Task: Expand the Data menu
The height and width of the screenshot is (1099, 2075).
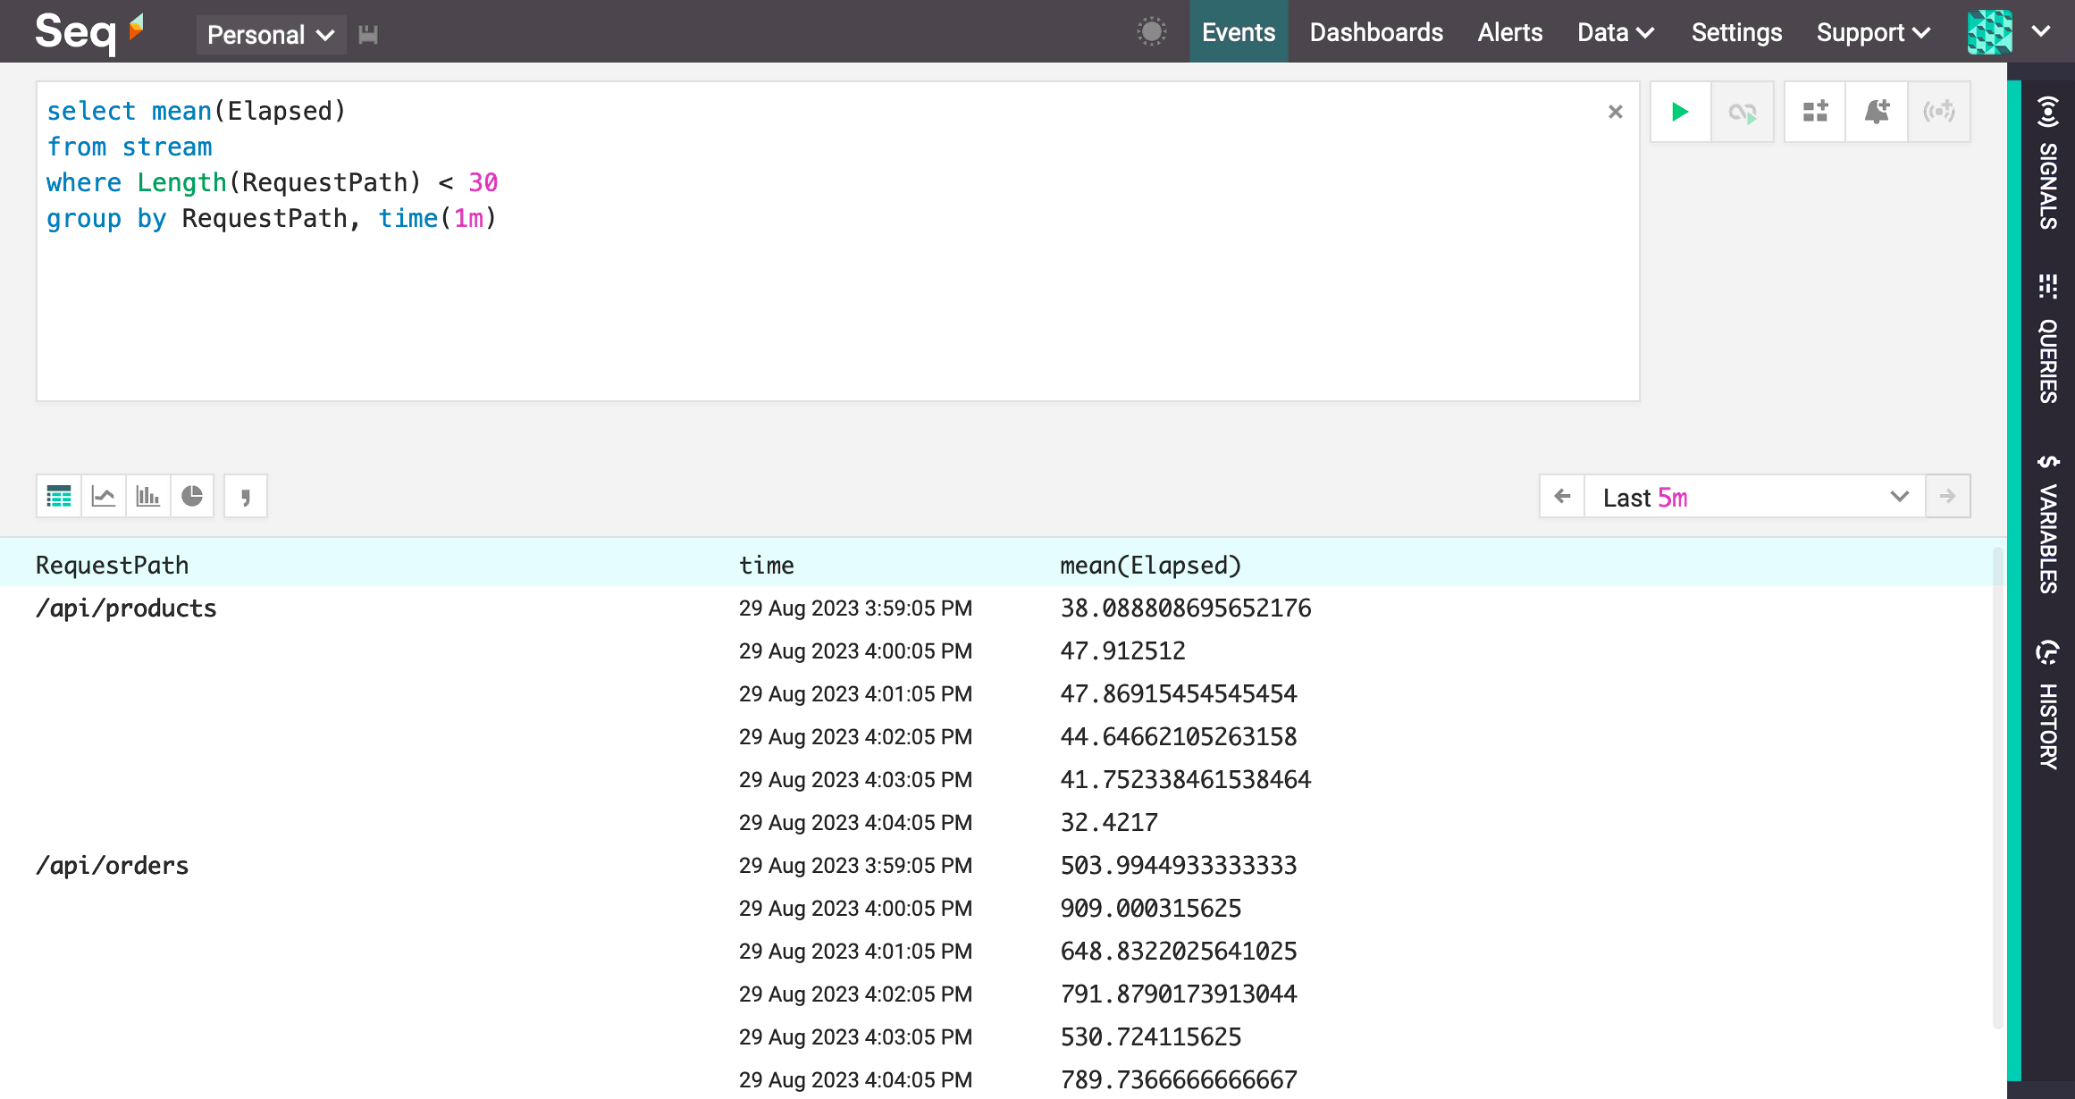Action: [1616, 32]
